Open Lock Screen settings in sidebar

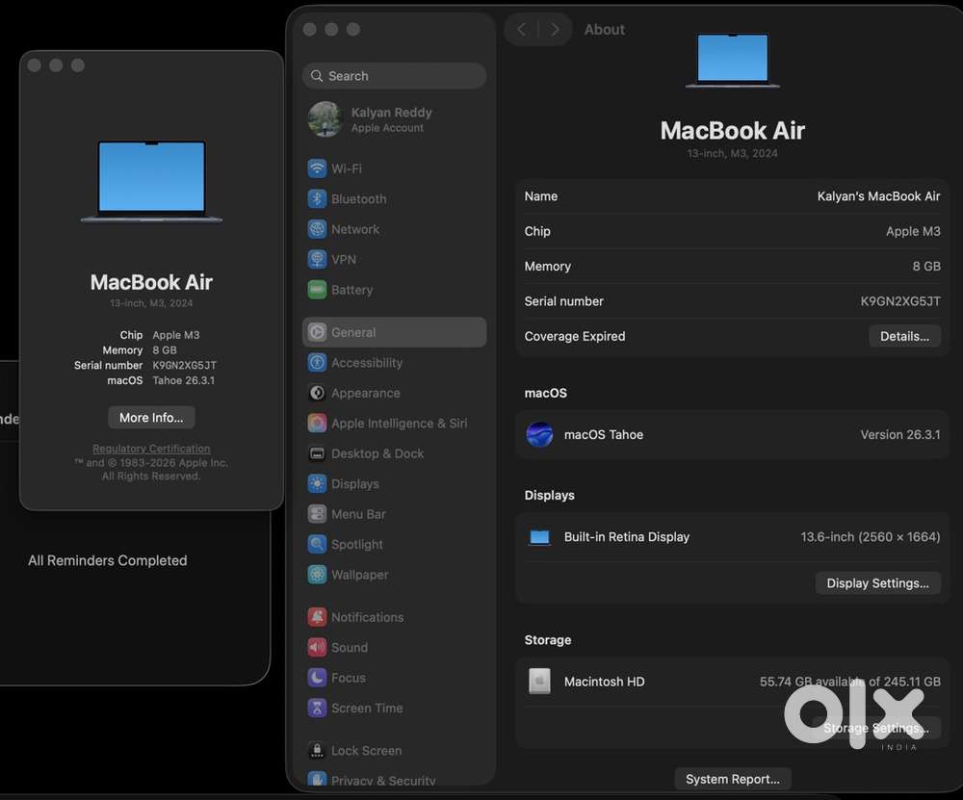(x=366, y=751)
